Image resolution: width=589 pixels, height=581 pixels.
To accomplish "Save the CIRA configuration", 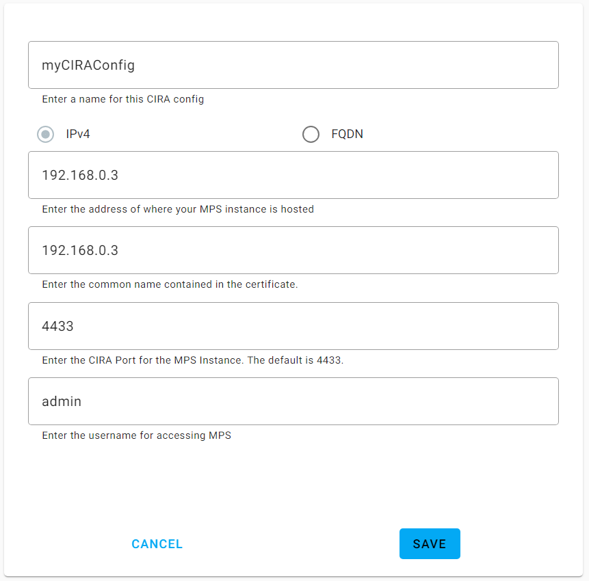I will coord(430,543).
